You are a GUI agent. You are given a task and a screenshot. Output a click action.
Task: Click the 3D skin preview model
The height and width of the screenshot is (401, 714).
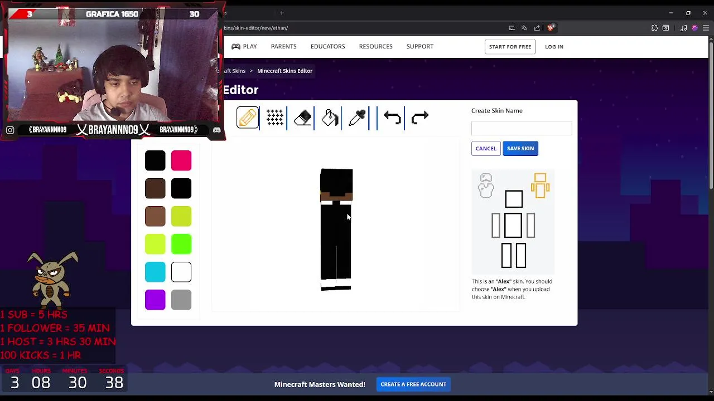click(x=336, y=229)
